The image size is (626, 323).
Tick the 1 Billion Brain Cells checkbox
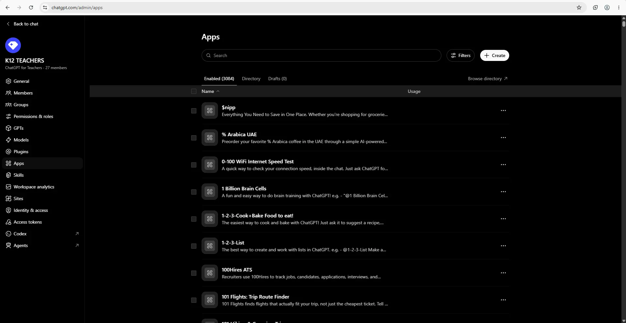(x=194, y=192)
